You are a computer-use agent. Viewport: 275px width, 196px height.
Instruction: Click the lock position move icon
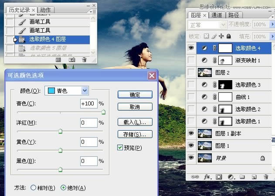click(221, 36)
